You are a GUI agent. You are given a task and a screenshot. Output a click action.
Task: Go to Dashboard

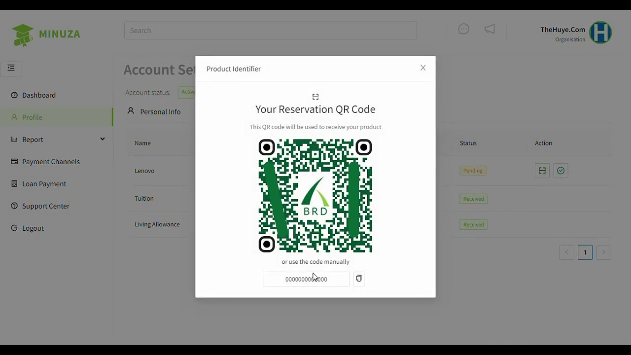tap(38, 95)
